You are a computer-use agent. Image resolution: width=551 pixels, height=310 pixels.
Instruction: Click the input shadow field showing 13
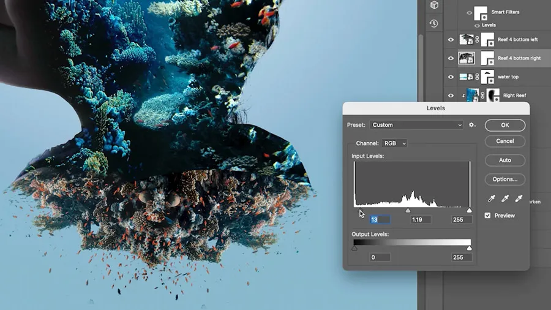pyautogui.click(x=380, y=220)
